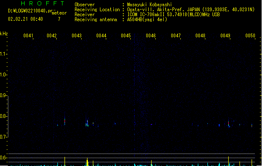The height and width of the screenshot is (166, 262).
Task: Click the 0049 time marker
Action: pyautogui.click(x=225, y=36)
